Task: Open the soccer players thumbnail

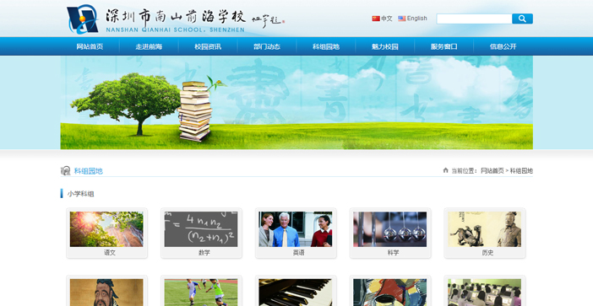Action: (x=201, y=293)
